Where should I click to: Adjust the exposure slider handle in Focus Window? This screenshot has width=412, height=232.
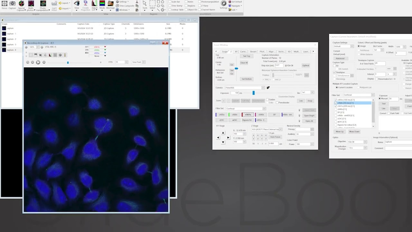point(253,93)
